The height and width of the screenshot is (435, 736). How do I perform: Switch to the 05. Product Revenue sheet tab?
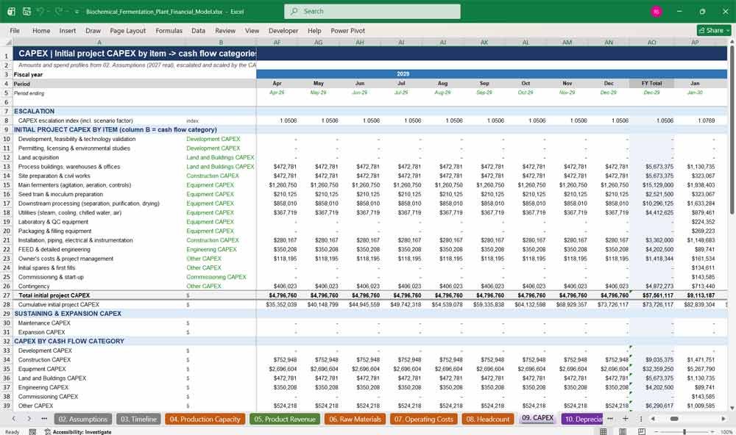[285, 419]
